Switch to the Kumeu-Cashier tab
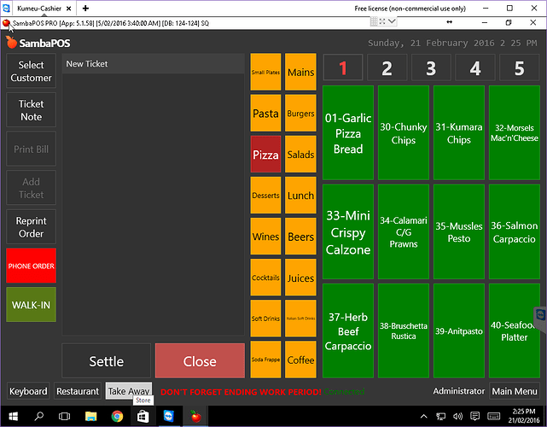The image size is (547, 427). [39, 8]
